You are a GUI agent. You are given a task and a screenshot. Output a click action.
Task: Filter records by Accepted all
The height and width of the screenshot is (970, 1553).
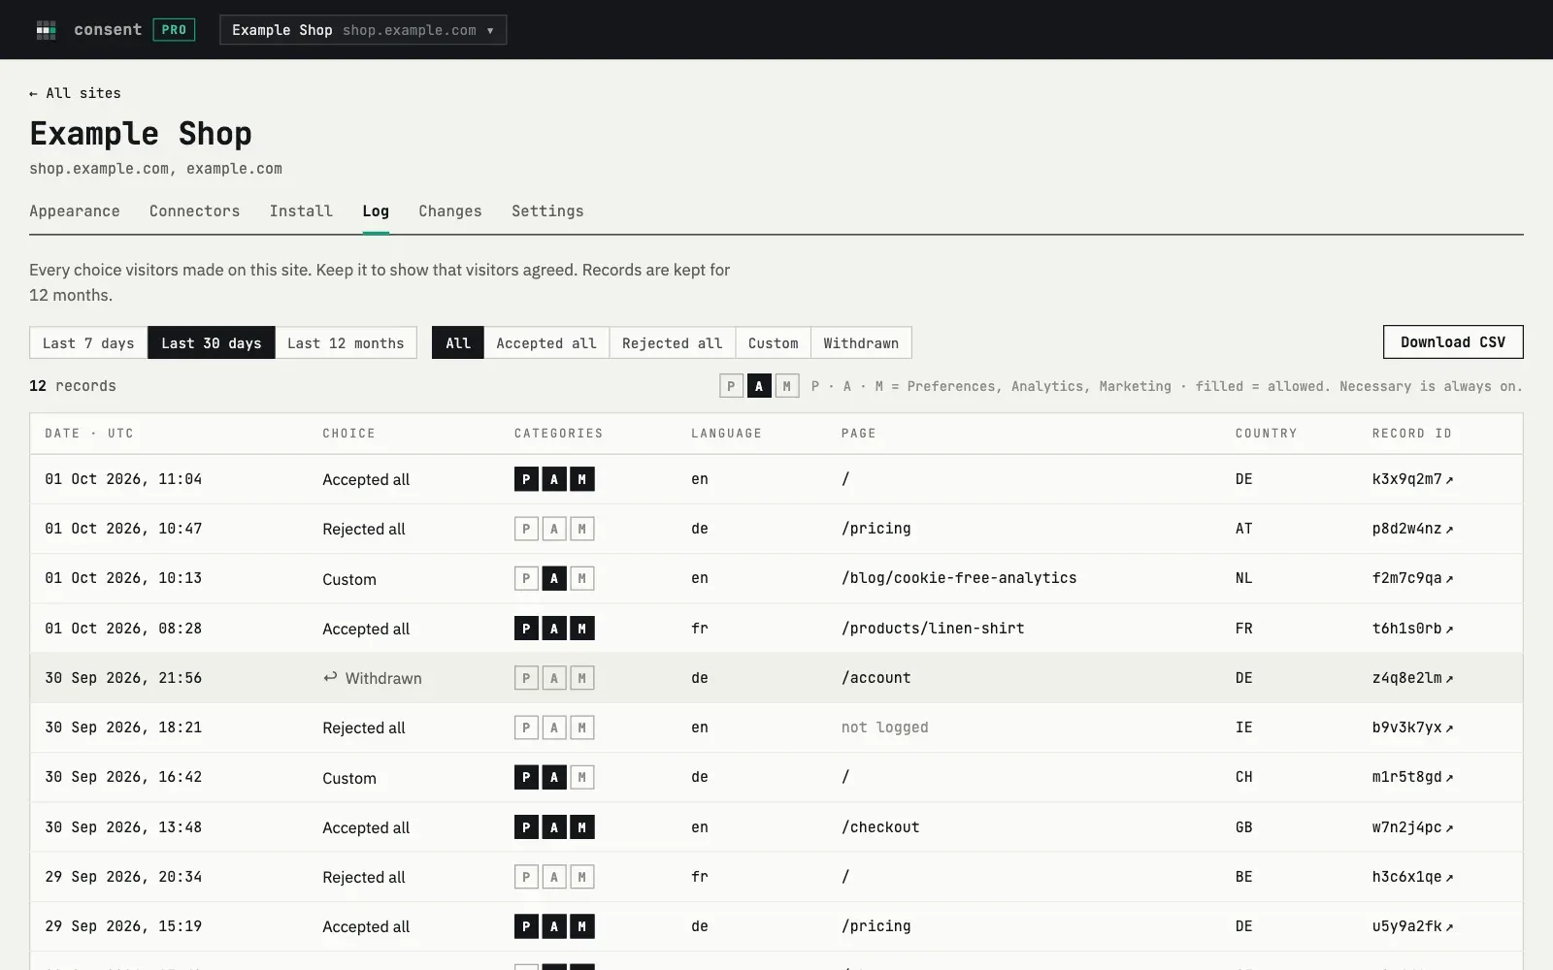(546, 343)
